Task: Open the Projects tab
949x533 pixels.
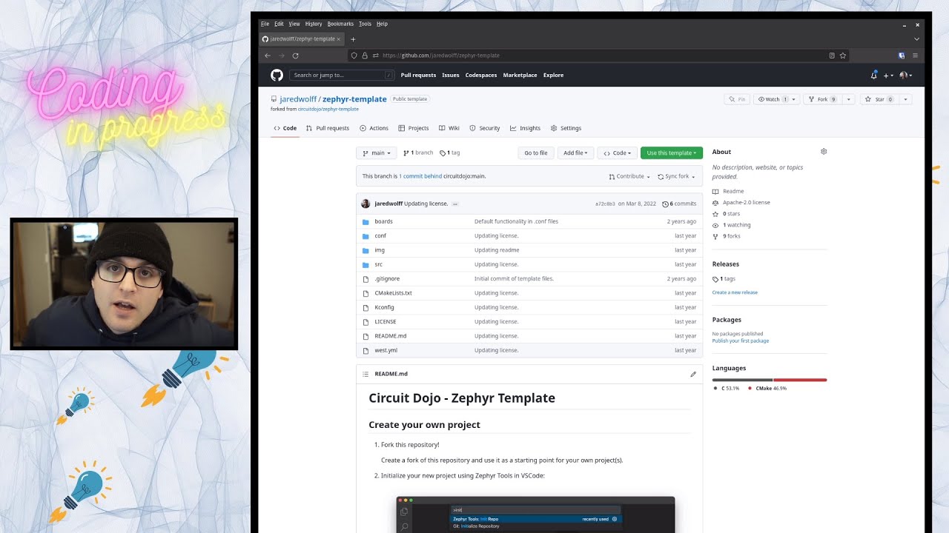Action: pos(414,128)
